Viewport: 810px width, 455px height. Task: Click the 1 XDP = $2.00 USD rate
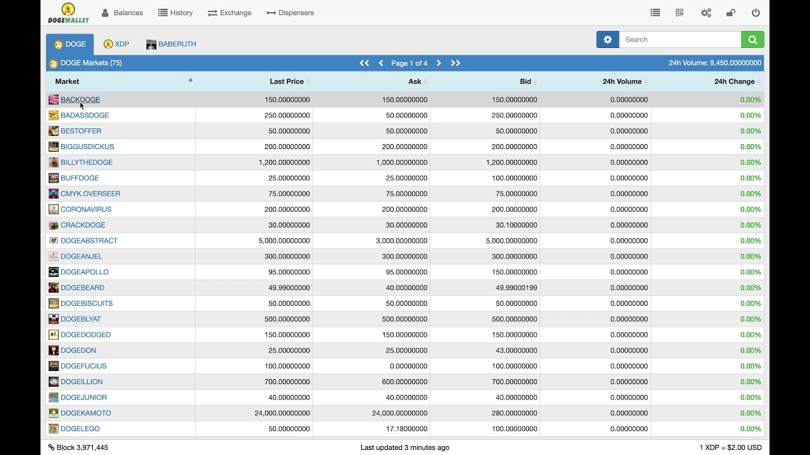pos(730,447)
